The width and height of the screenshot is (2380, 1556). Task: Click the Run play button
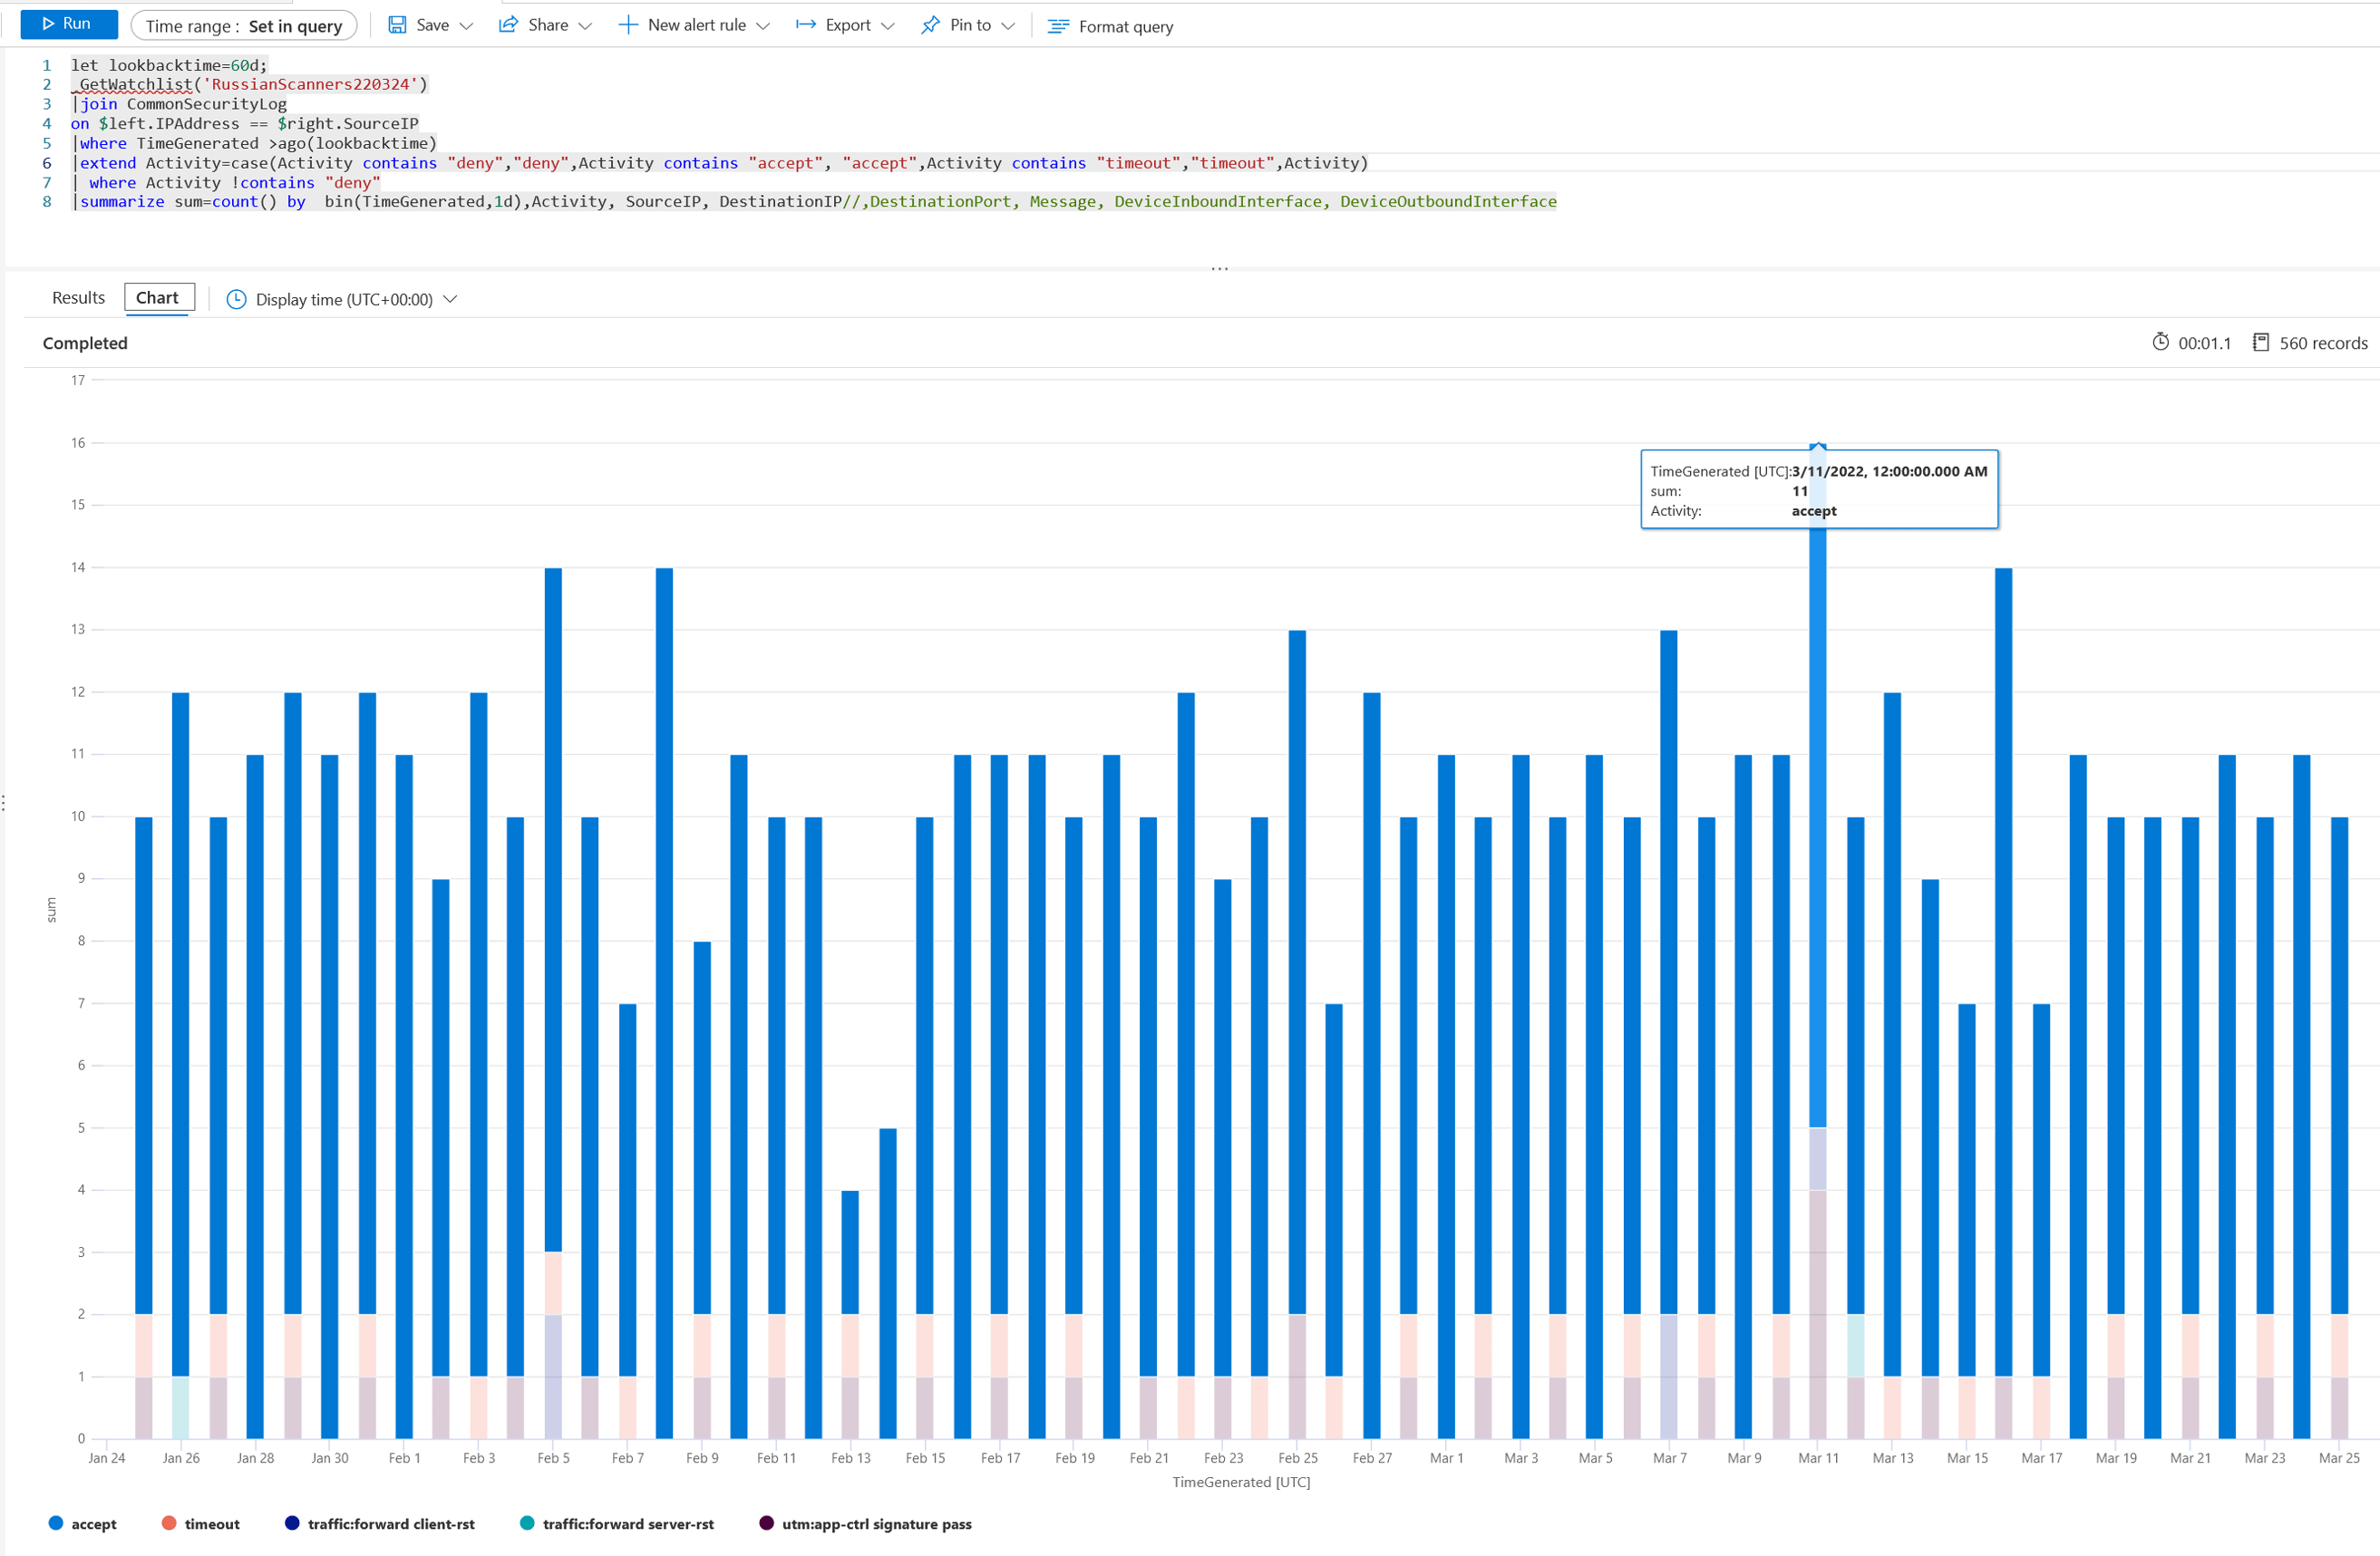pyautogui.click(x=68, y=24)
